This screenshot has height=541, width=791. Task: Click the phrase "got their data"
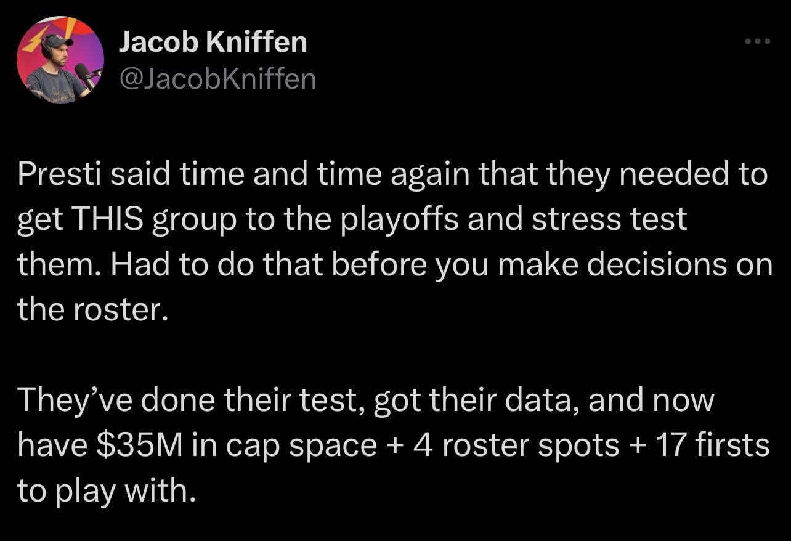coord(476,401)
